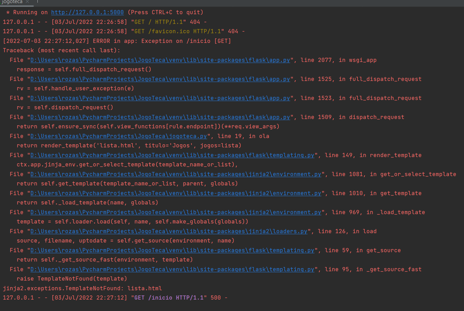This screenshot has height=311, width=464.
Task: Open app.py link on the line 1525 row
Action: (160, 79)
